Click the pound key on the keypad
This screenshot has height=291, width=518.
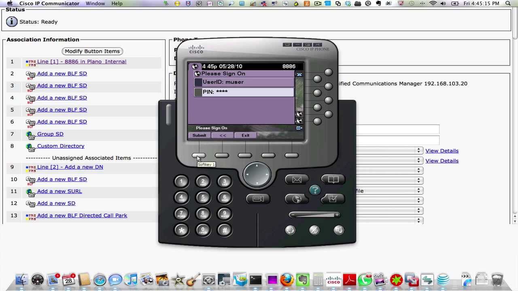click(x=225, y=230)
